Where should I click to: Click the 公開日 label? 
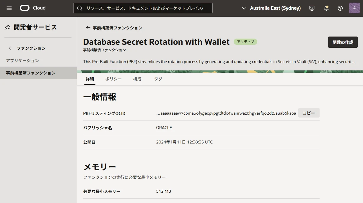pos(89,142)
